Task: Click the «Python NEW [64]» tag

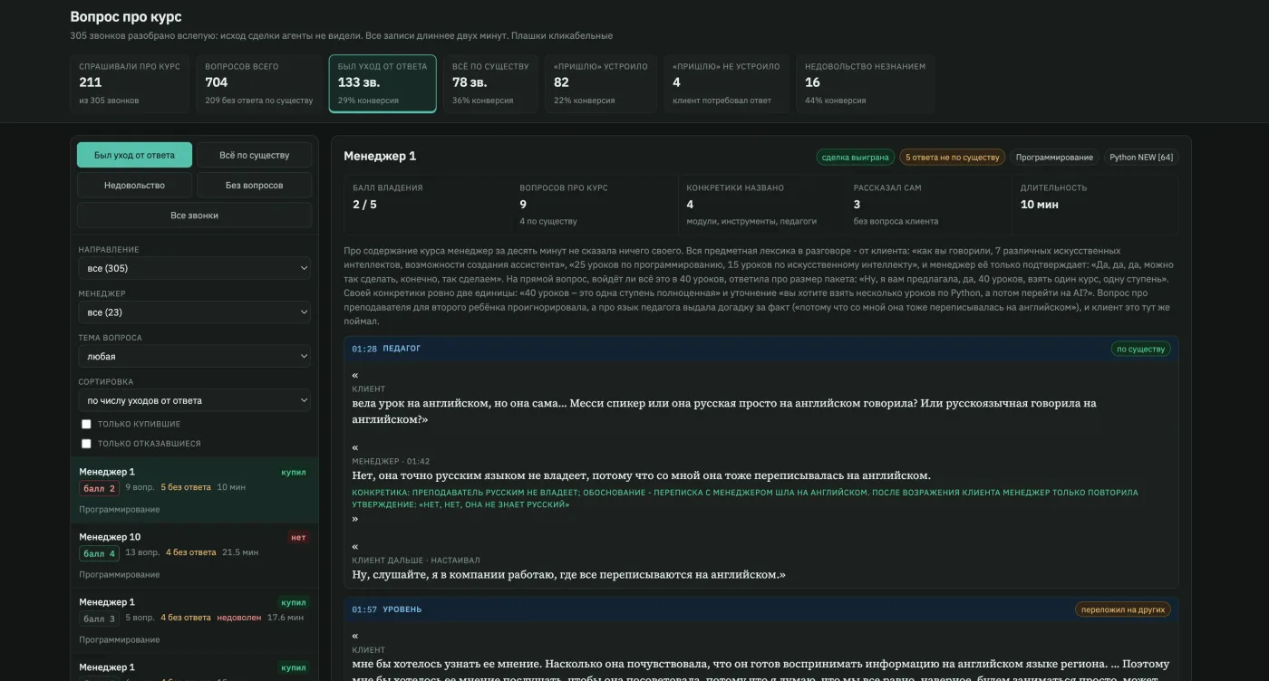Action: 1141,157
